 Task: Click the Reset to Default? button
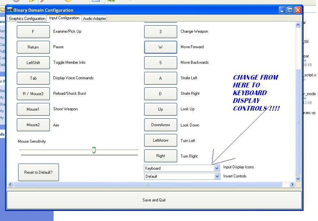[38, 172]
